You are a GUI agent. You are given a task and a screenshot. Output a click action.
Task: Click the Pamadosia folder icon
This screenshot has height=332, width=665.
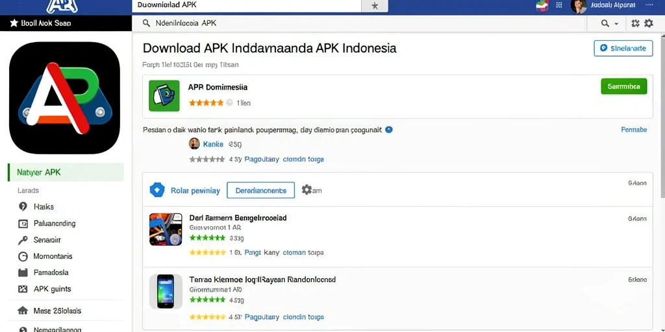tap(23, 273)
